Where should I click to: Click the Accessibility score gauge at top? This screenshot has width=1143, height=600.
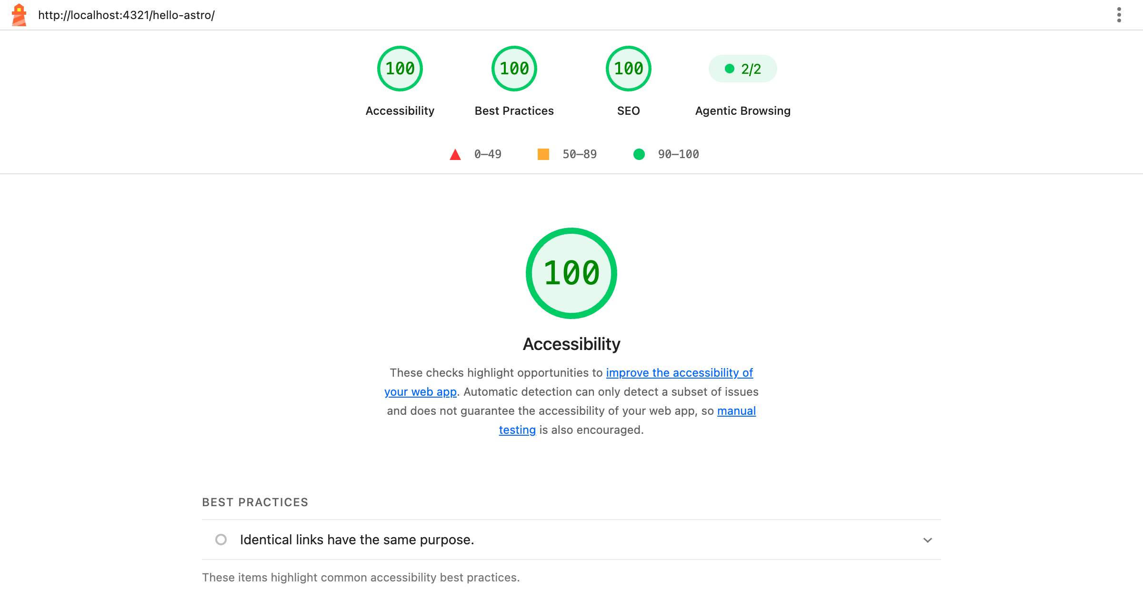pos(400,69)
